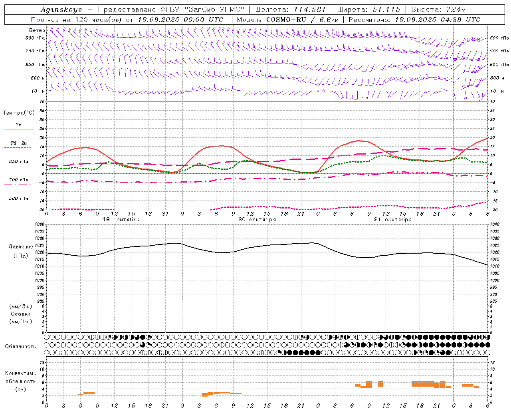Click the "Долгота: 114.581" longitude value

tap(291, 10)
